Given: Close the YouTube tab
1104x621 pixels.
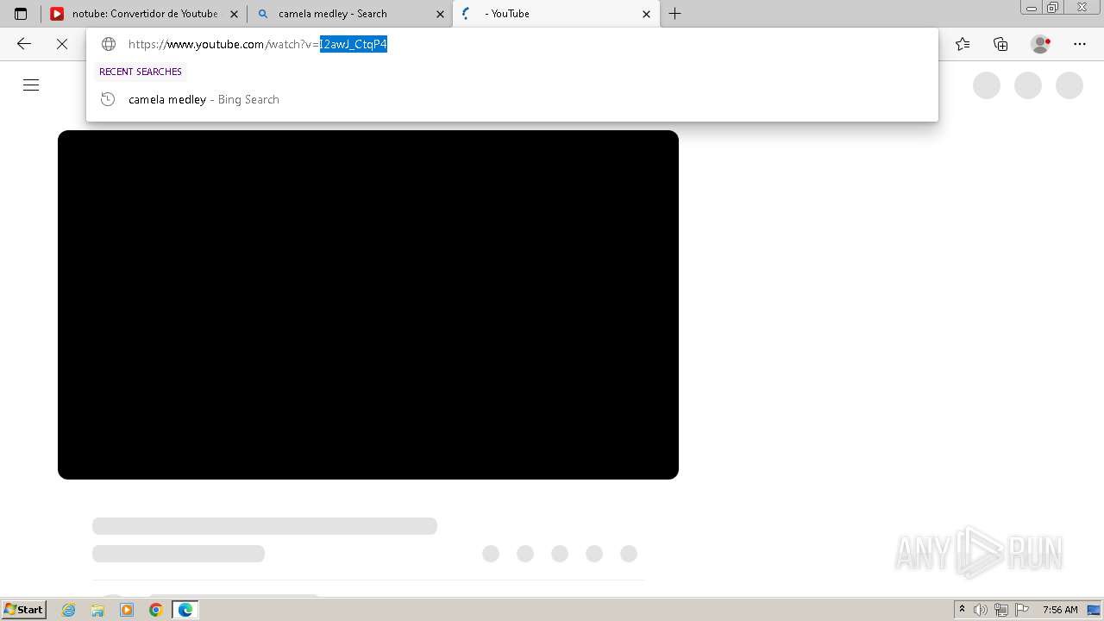Looking at the screenshot, I should 647,14.
